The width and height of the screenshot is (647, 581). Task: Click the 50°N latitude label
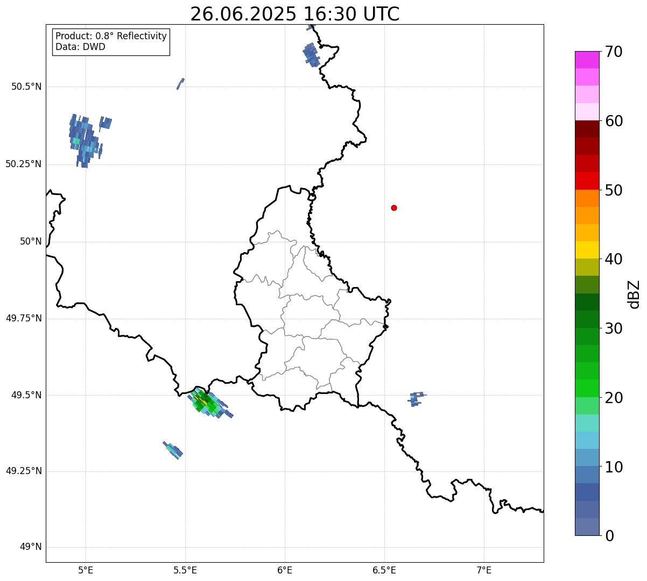click(31, 241)
